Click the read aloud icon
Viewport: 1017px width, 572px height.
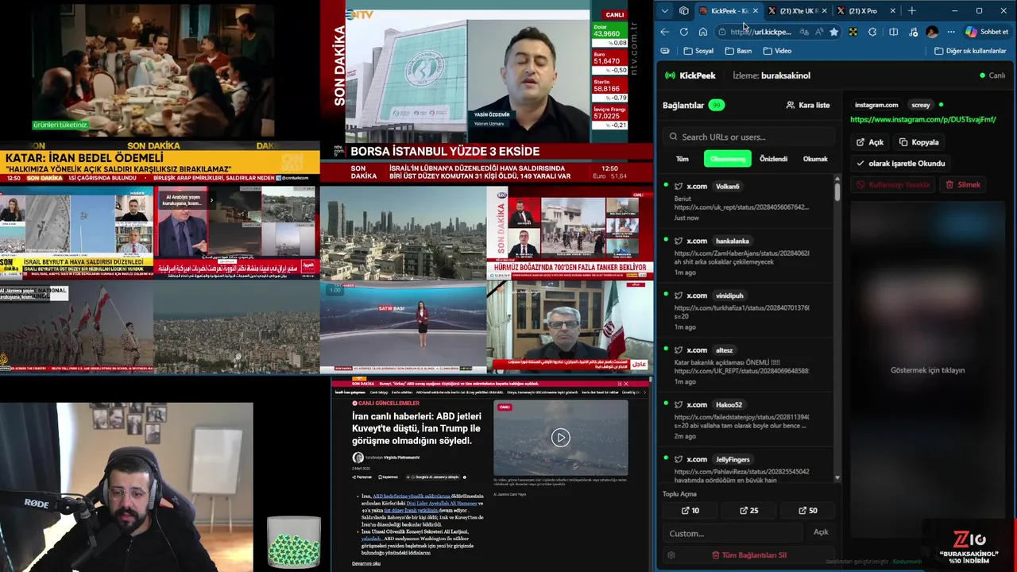pyautogui.click(x=819, y=32)
